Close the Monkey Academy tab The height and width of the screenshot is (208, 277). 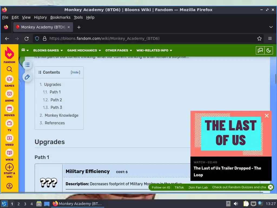click(69, 27)
